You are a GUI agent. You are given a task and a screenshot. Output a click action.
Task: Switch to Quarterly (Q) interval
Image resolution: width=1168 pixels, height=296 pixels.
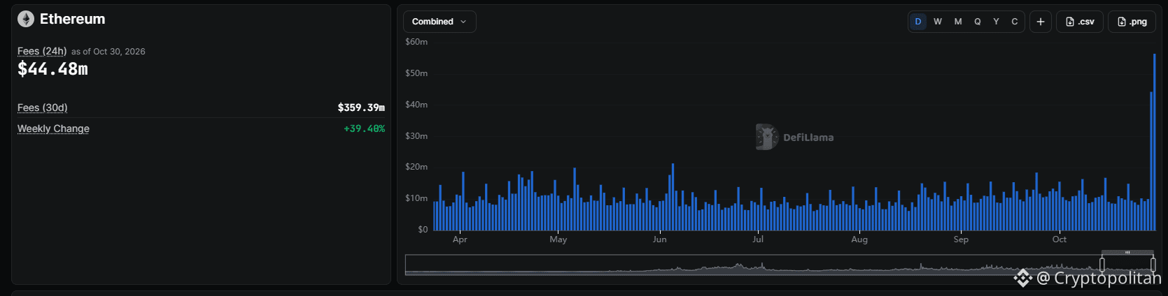[978, 22]
